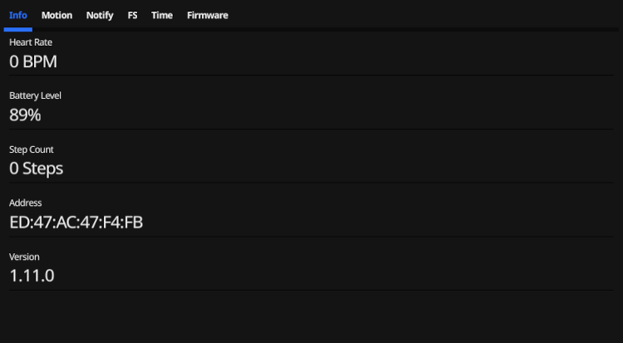Click the Heart Rate label

[x=31, y=42]
